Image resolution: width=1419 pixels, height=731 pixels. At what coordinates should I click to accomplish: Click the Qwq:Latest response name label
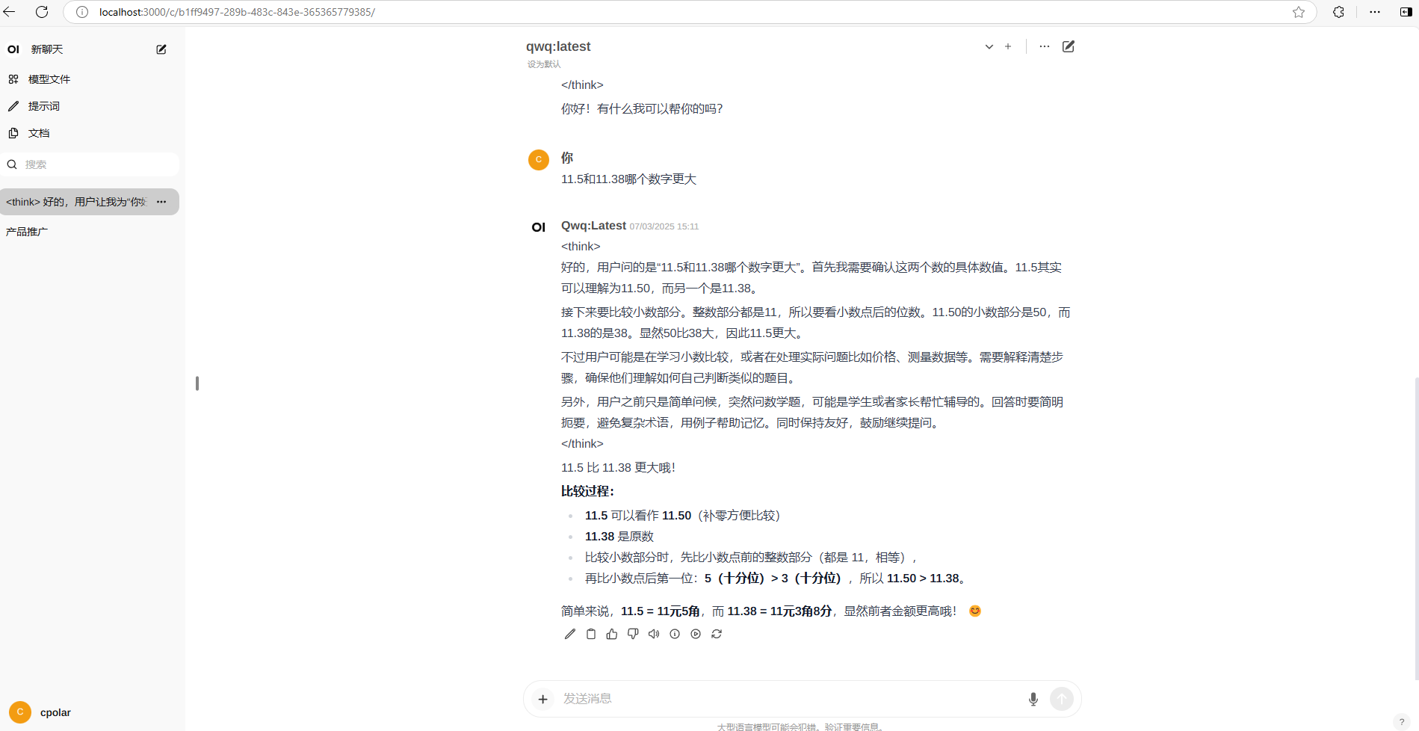point(593,226)
